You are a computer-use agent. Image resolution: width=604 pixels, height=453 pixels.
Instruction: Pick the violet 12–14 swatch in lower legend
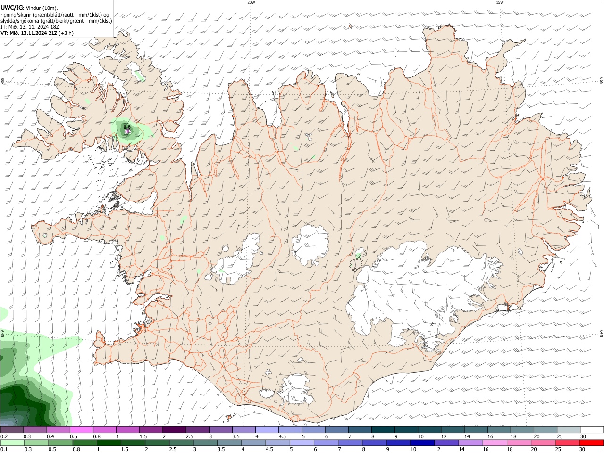pos(446,443)
